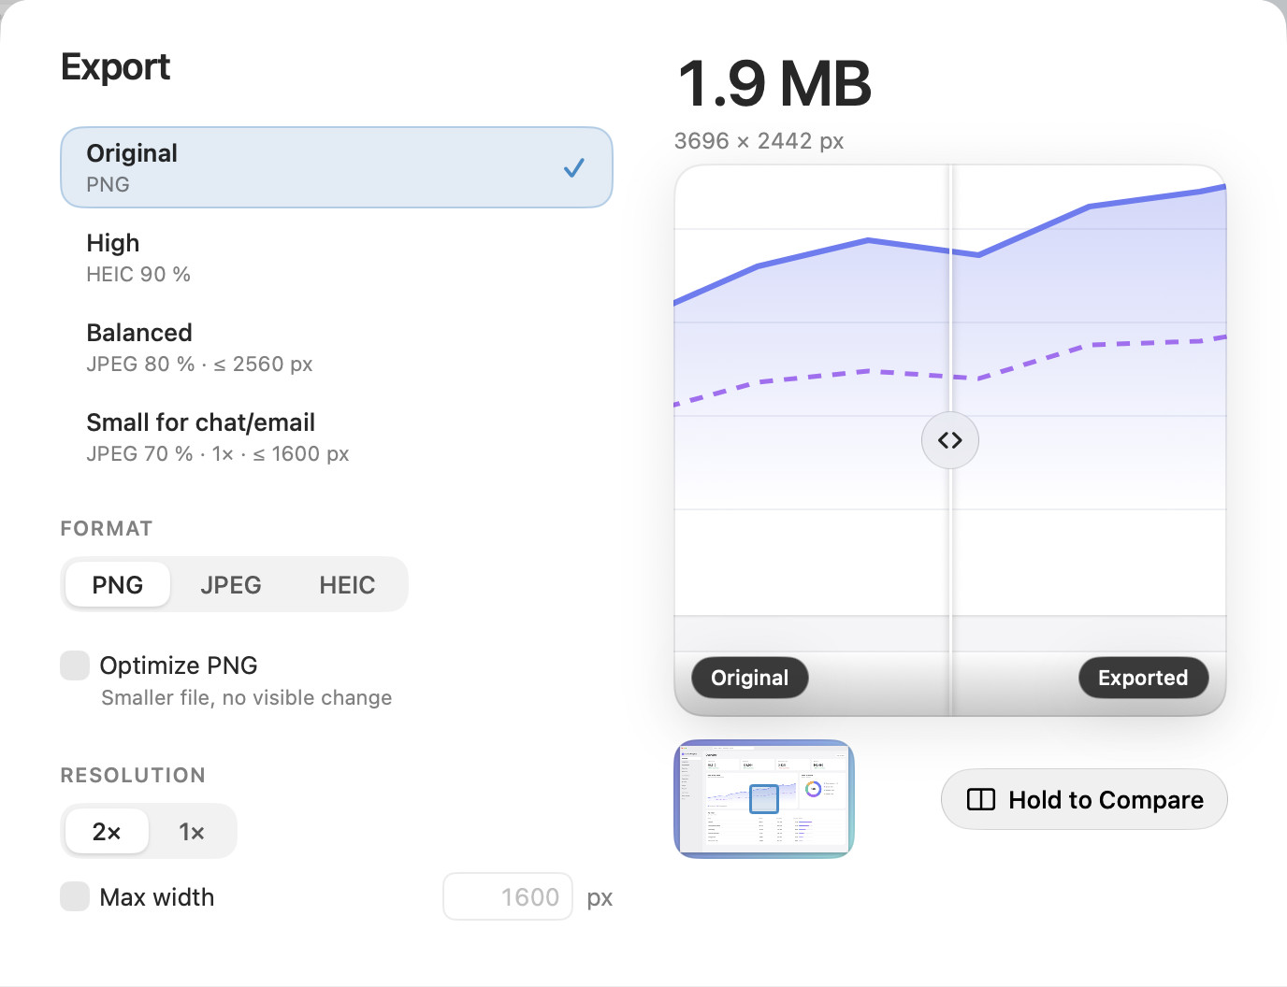Click the Original label on preview
The image size is (1287, 987).
tap(750, 678)
